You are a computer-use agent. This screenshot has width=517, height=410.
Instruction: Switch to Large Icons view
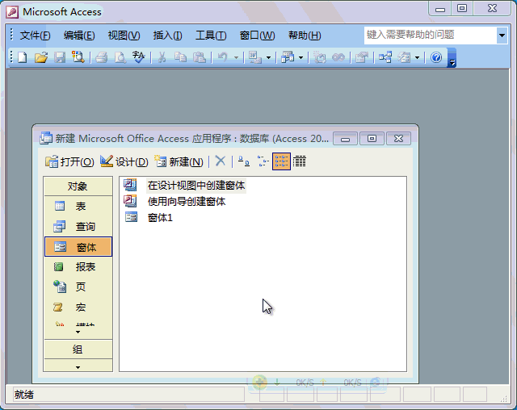244,161
